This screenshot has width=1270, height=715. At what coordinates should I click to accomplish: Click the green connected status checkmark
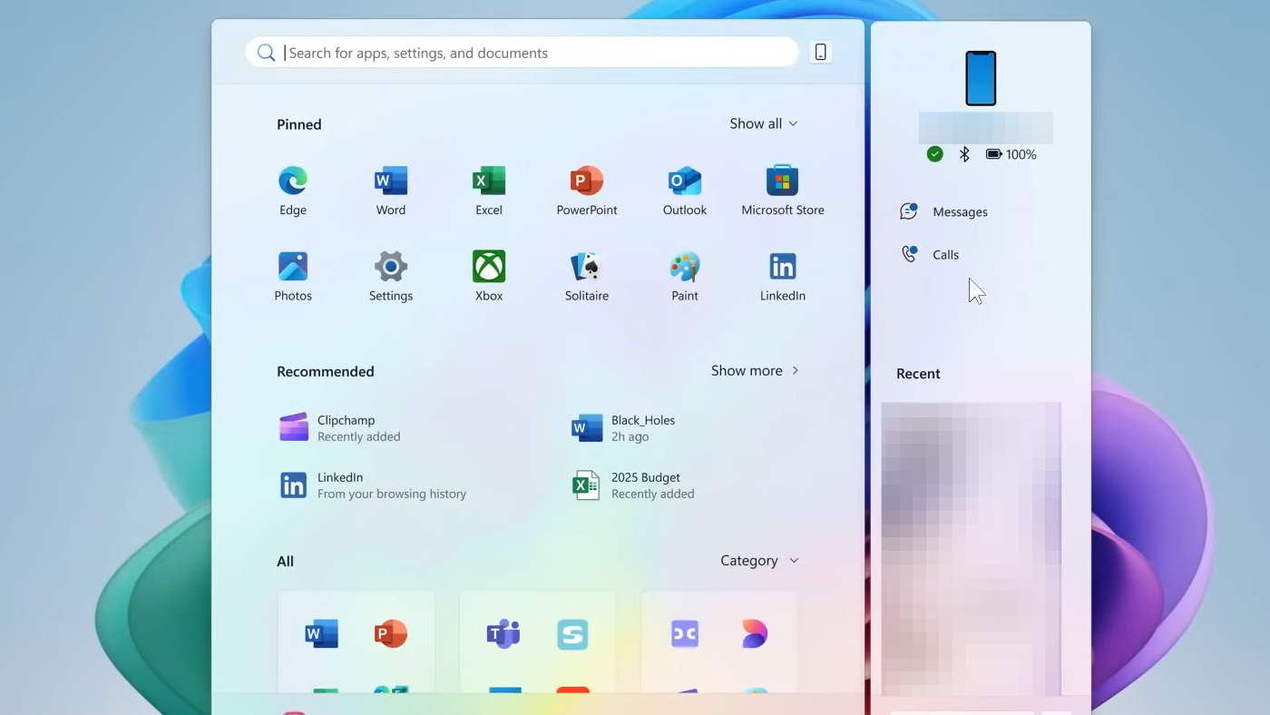934,154
